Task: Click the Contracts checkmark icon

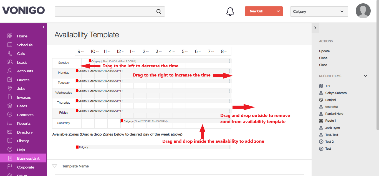Action: 10,114
